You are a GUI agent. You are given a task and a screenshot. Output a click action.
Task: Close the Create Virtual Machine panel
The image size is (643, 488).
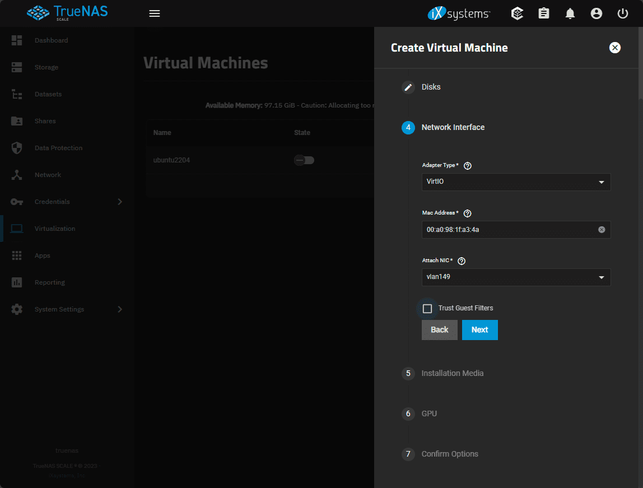(x=615, y=48)
